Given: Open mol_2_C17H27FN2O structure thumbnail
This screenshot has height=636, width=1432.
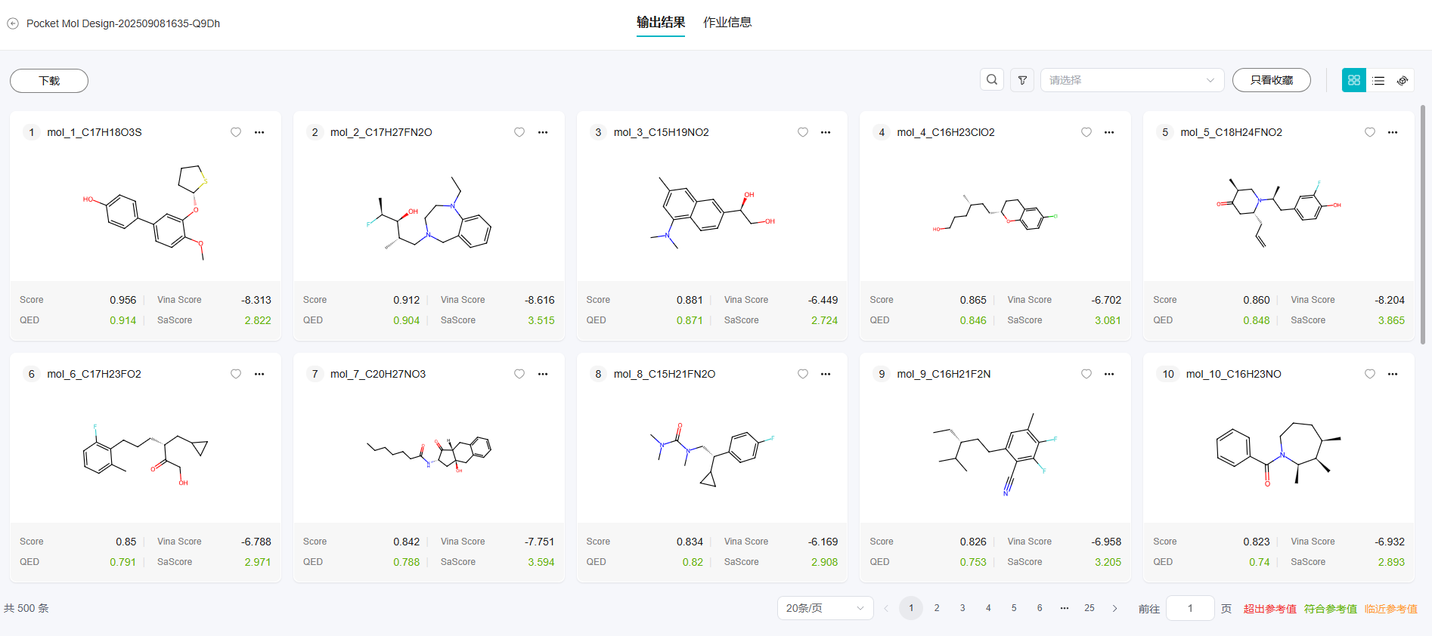Looking at the screenshot, I should (429, 215).
